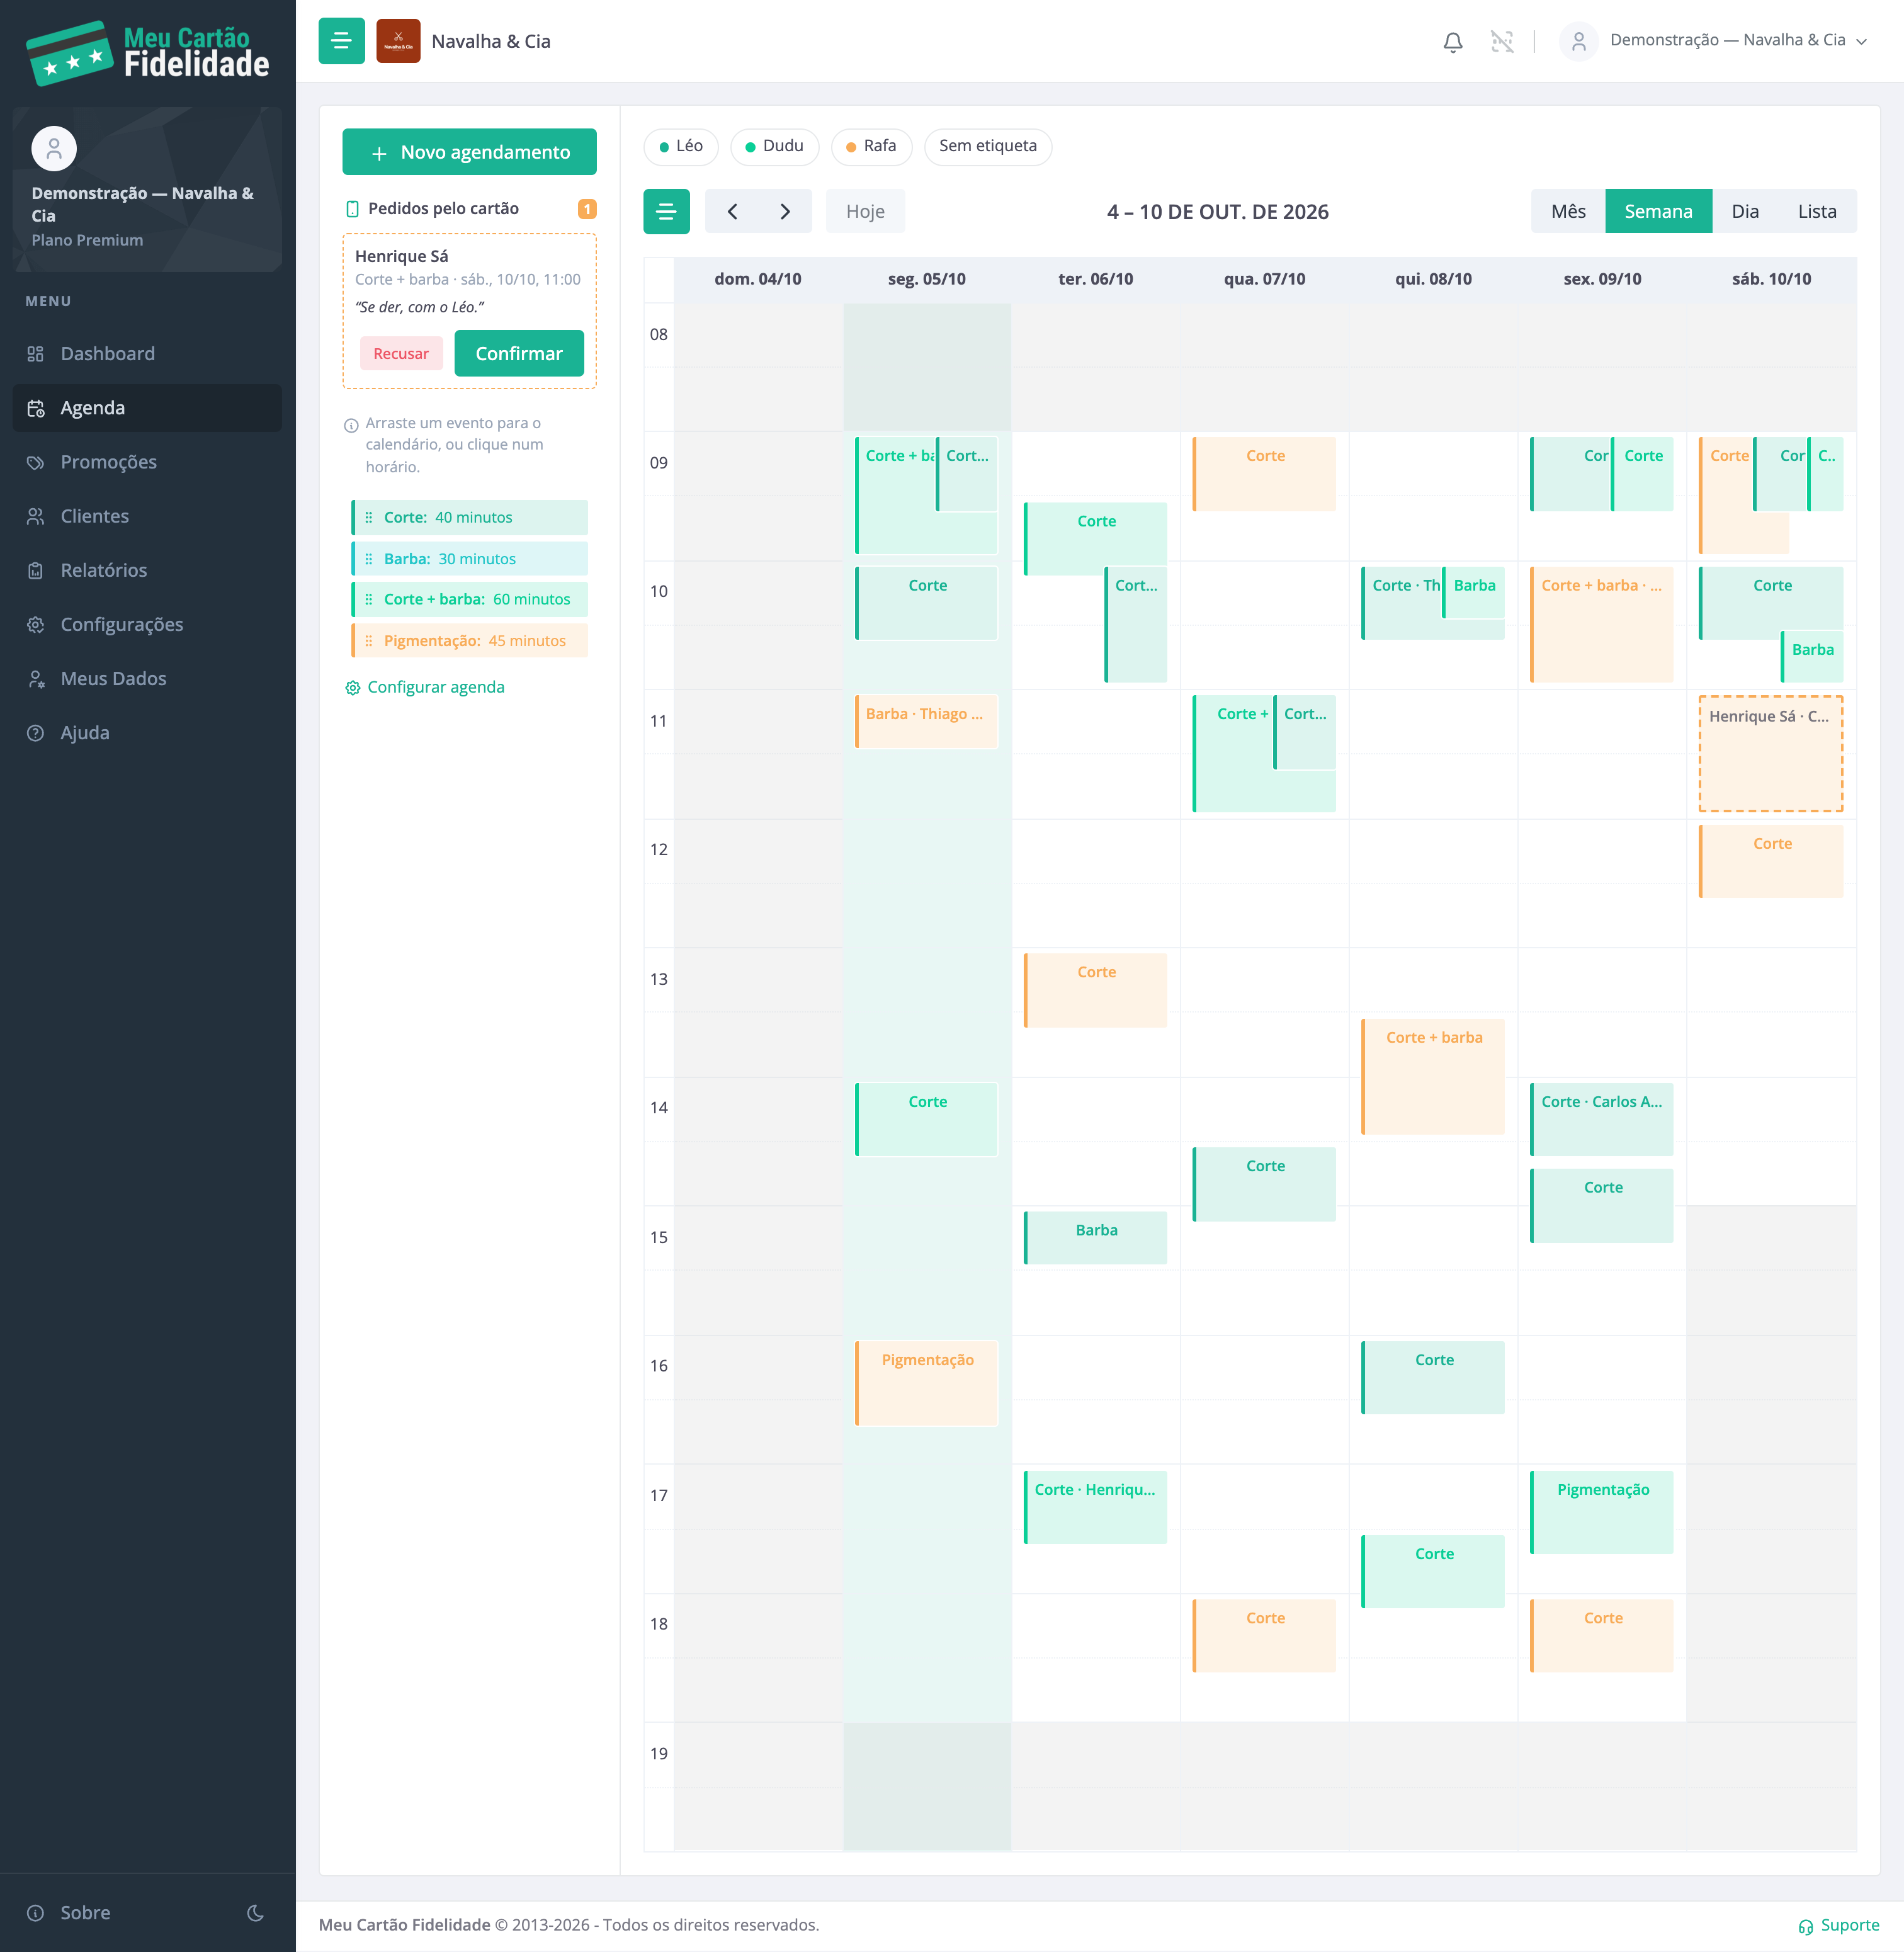Open Meus Dados in the sidebar
The width and height of the screenshot is (1904, 1952).
pyautogui.click(x=147, y=678)
